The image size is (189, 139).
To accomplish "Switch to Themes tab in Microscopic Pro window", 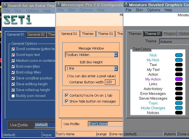I will [88, 34].
